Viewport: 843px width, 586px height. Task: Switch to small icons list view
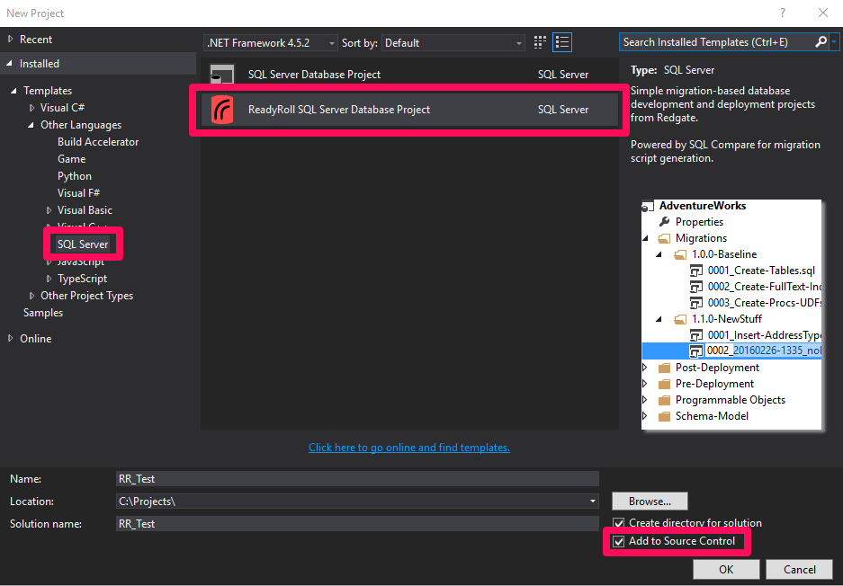point(562,42)
